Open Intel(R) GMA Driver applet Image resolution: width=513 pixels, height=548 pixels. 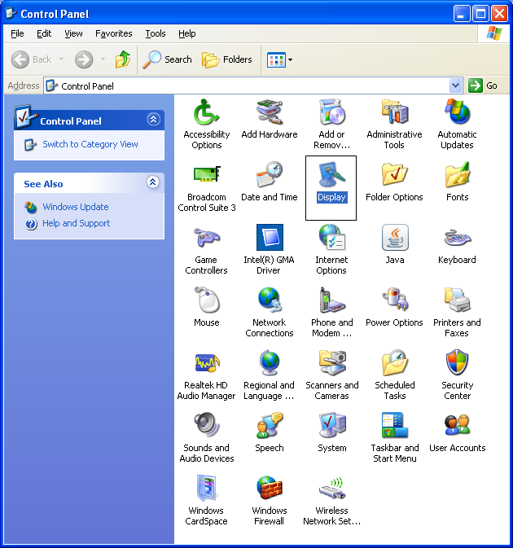[269, 237]
